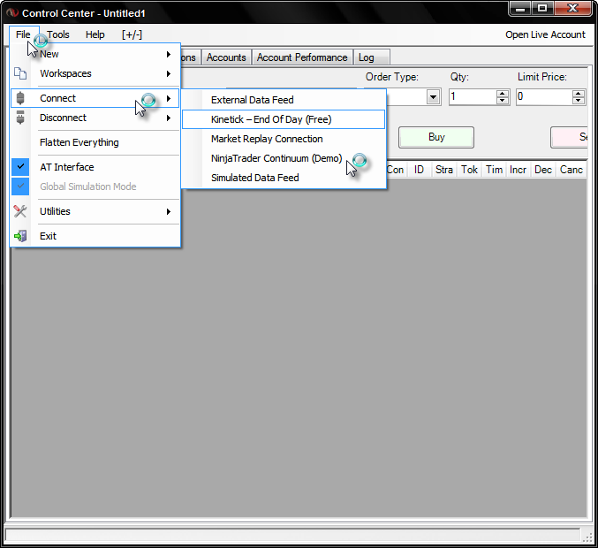
Task: Click the Tok column header
Action: click(x=469, y=170)
